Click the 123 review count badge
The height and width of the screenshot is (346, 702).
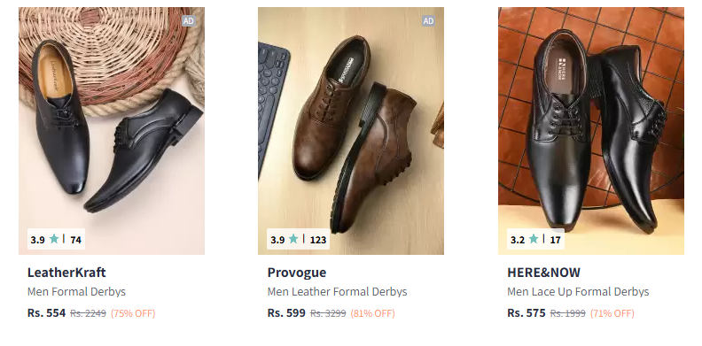[318, 240]
